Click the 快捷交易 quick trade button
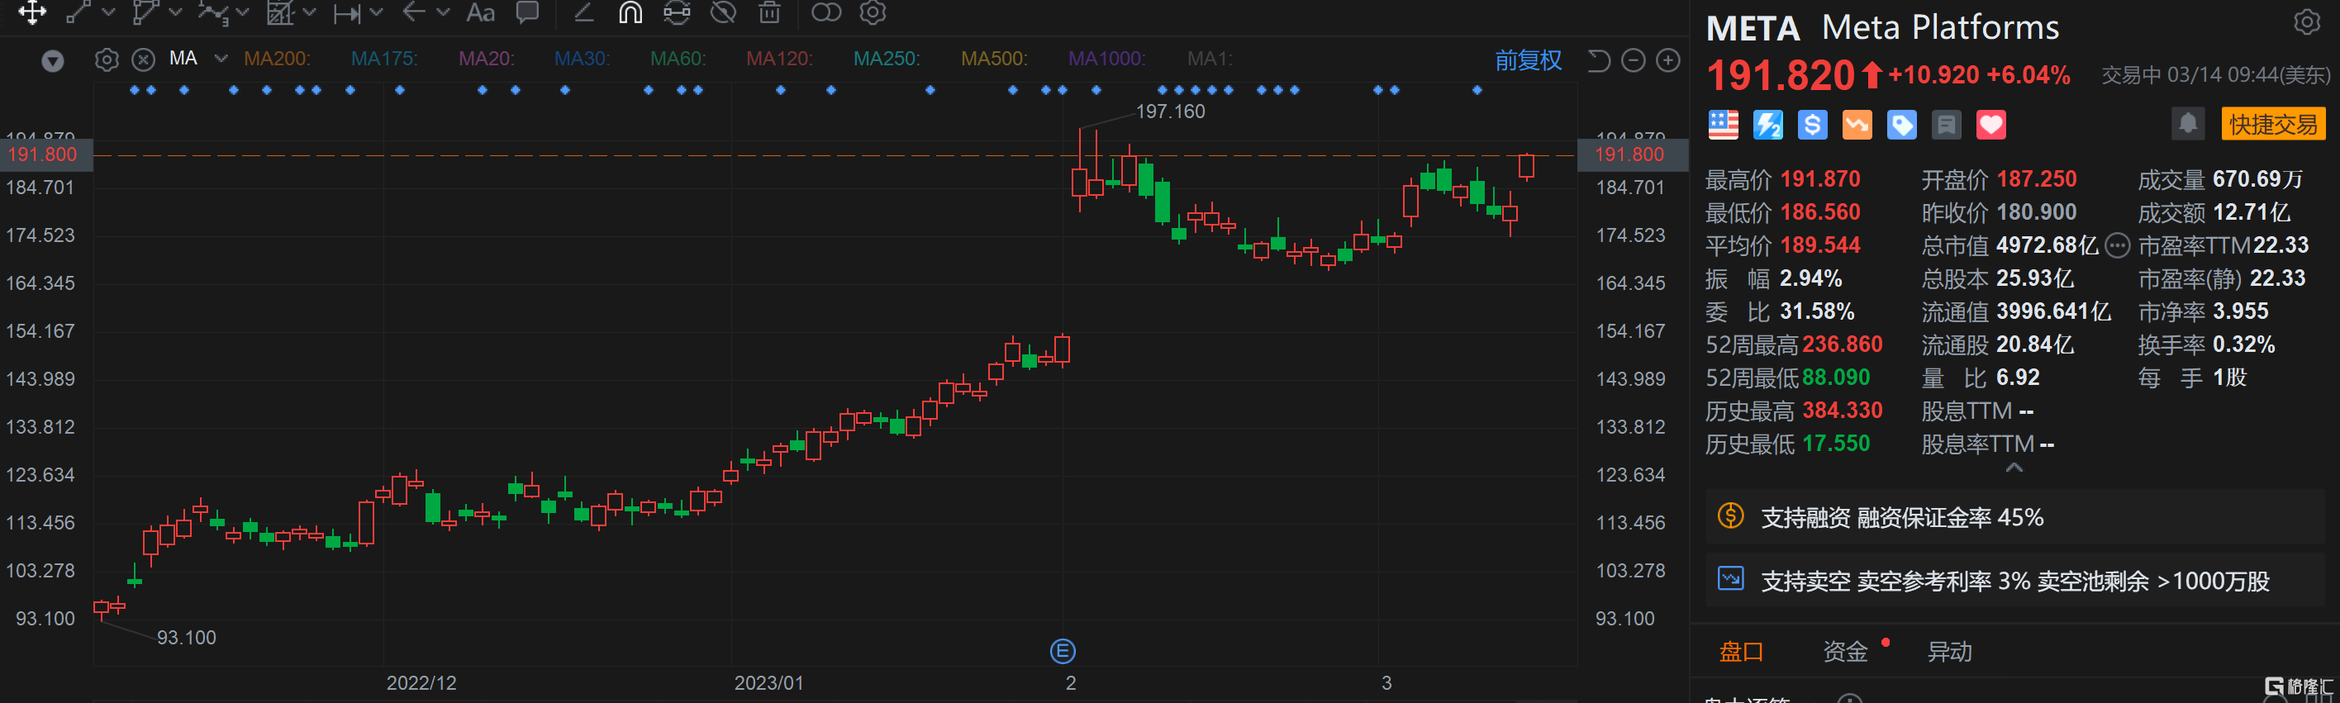The width and height of the screenshot is (2340, 703). coord(2273,125)
